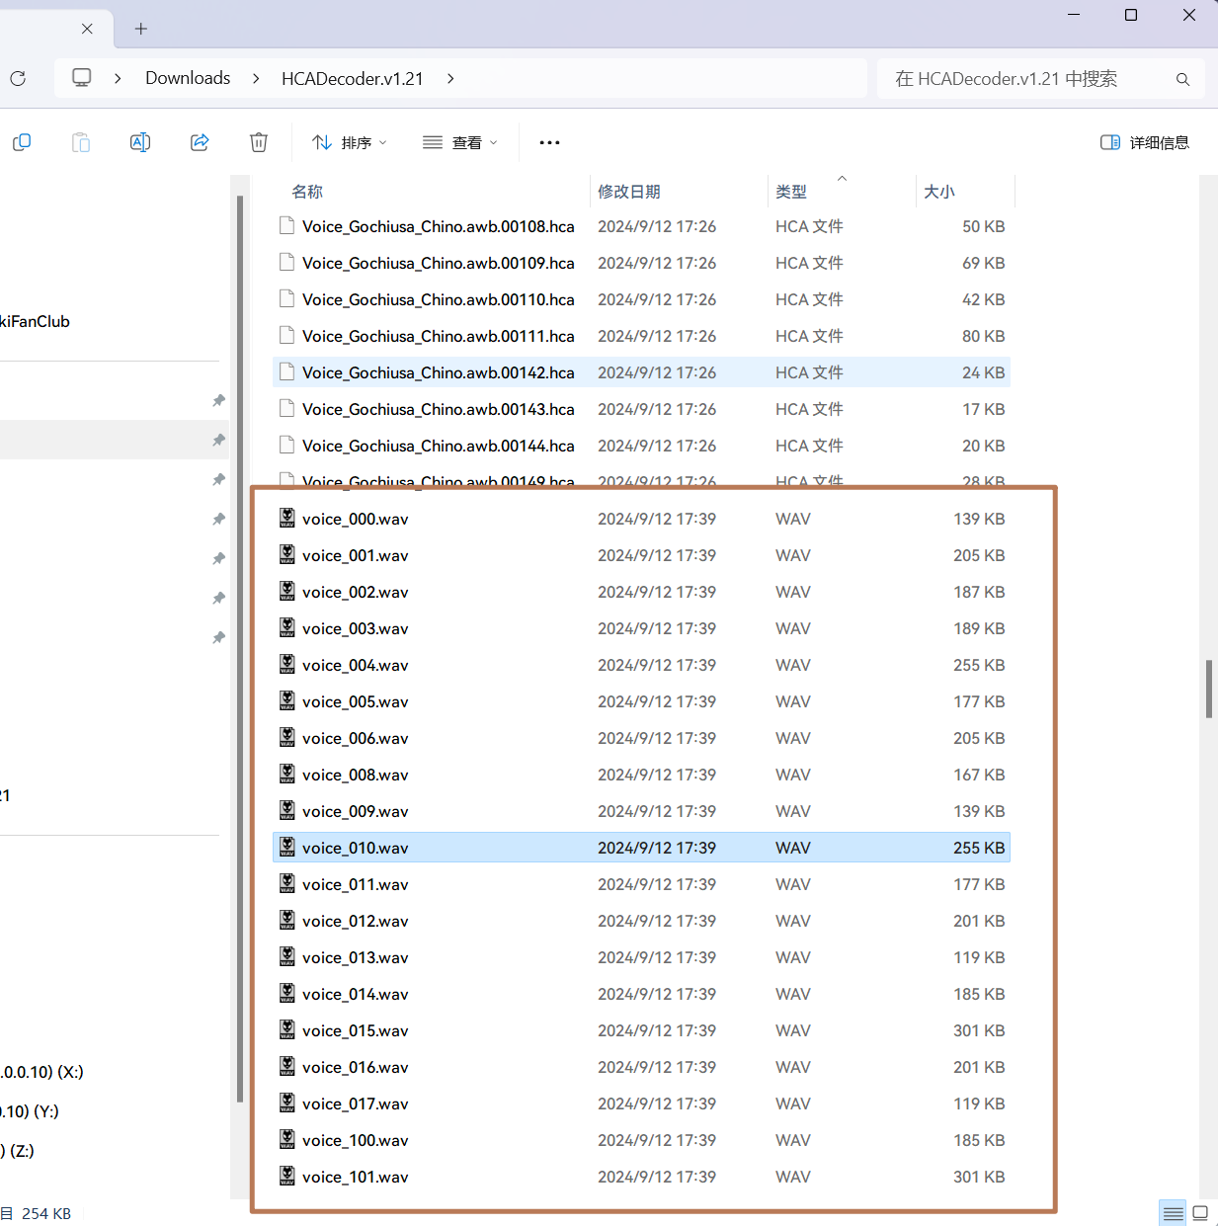
Task: Toggle the 详细信息 details pane
Action: (1145, 142)
